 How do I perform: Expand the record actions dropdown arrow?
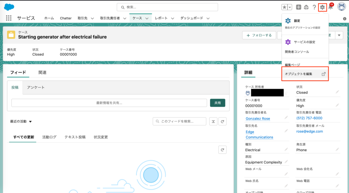339,35
